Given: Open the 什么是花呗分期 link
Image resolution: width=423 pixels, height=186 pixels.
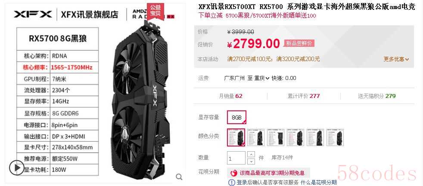Looking at the screenshot, I should pyautogui.click(x=319, y=183).
